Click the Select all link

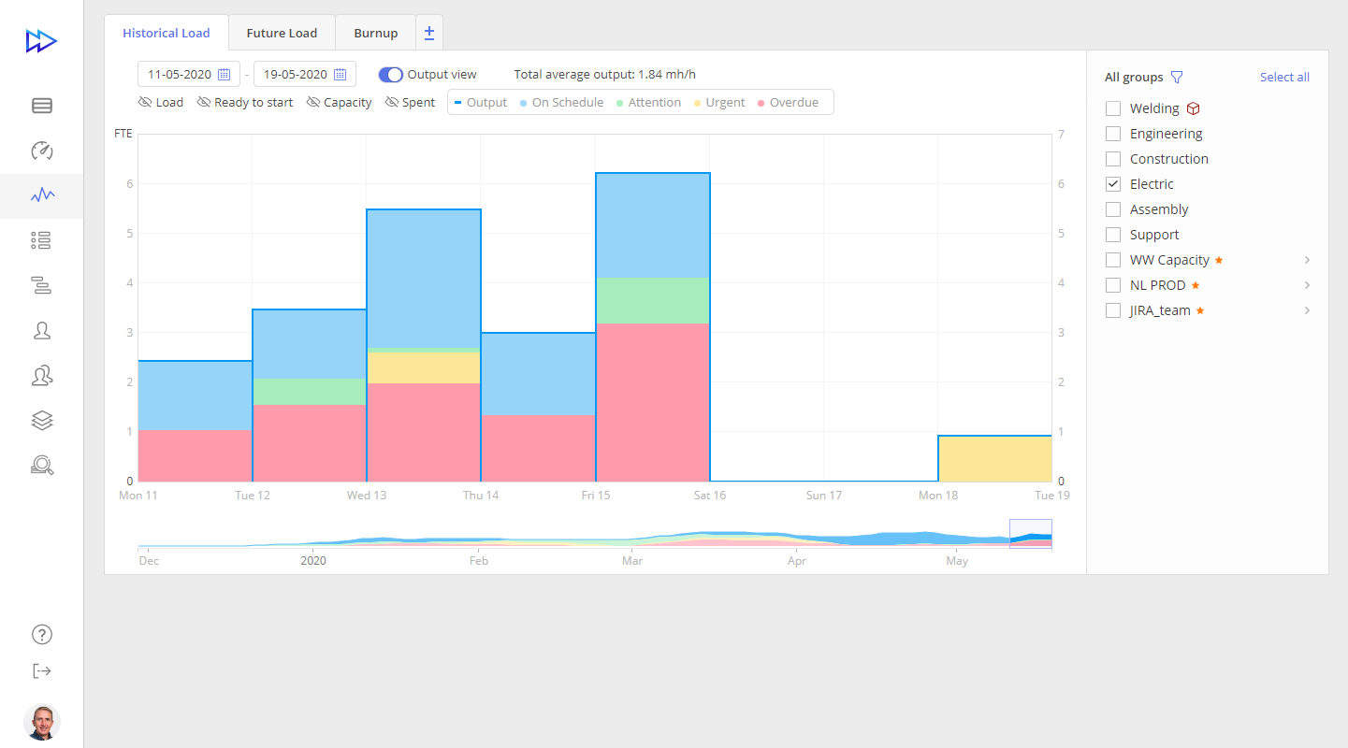[x=1283, y=78]
